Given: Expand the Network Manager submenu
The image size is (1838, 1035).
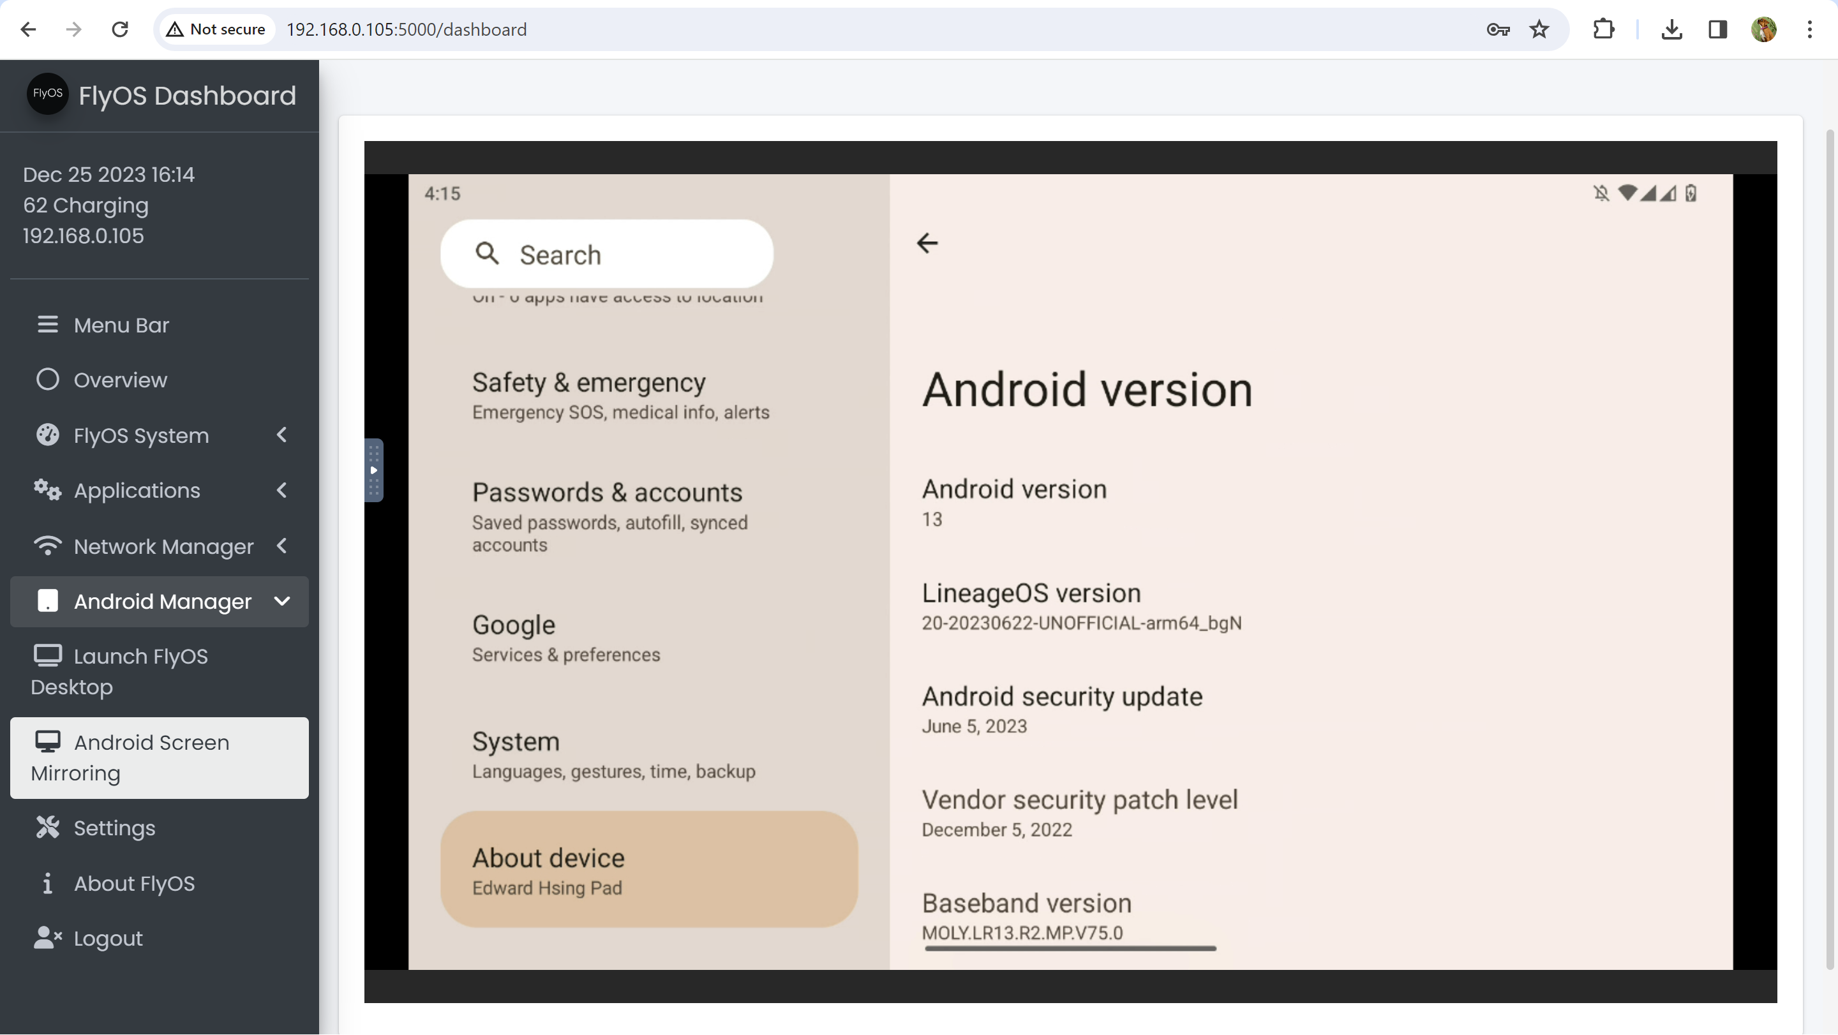Looking at the screenshot, I should tap(282, 546).
